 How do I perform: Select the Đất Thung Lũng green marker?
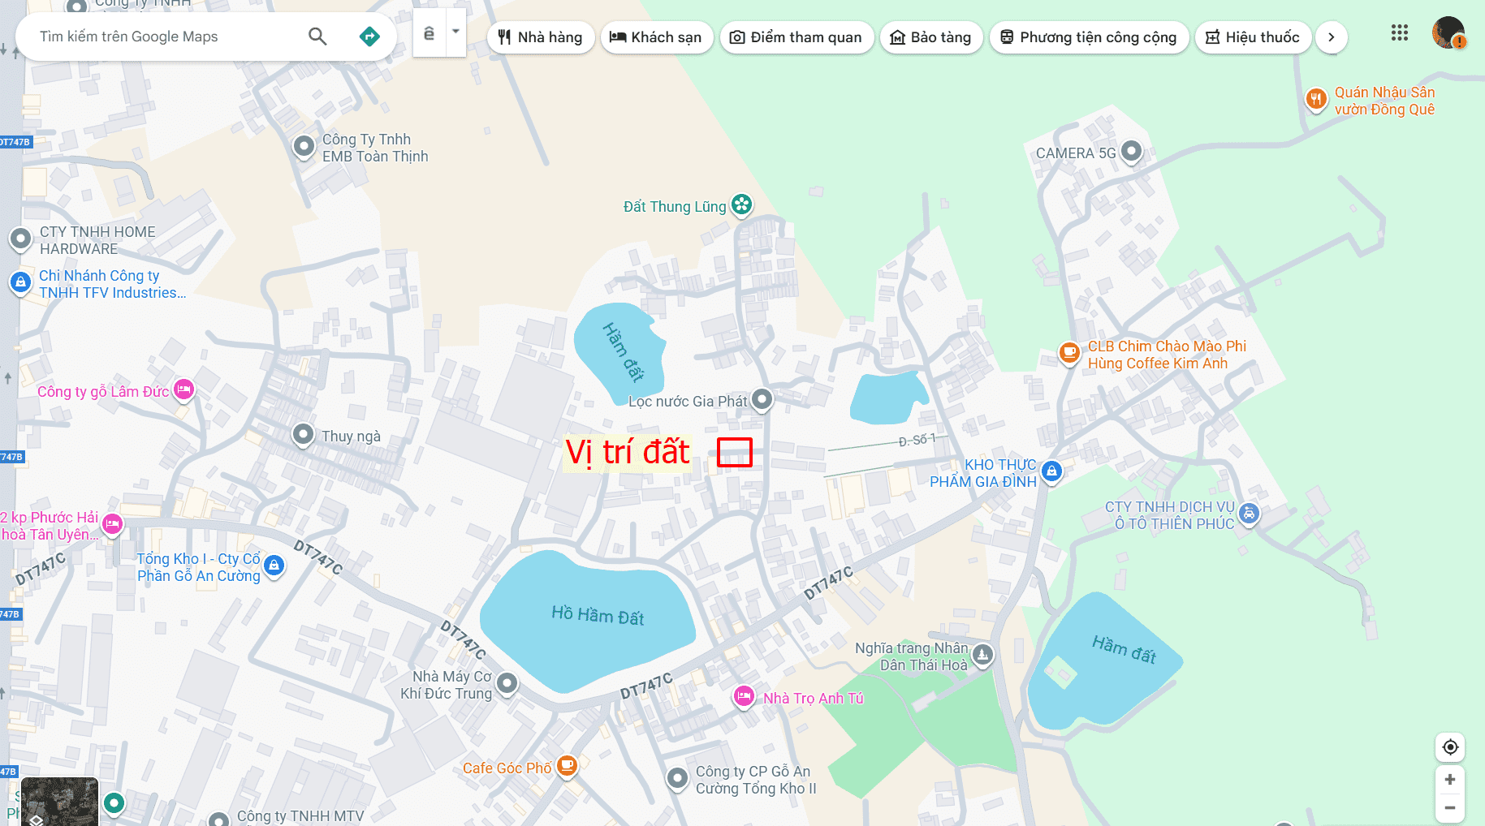click(741, 205)
